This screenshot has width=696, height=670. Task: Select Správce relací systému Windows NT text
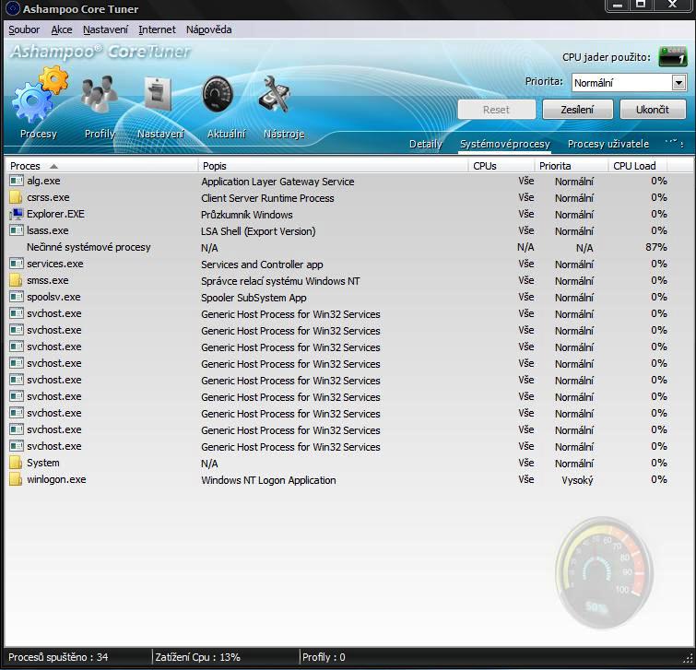click(x=280, y=281)
